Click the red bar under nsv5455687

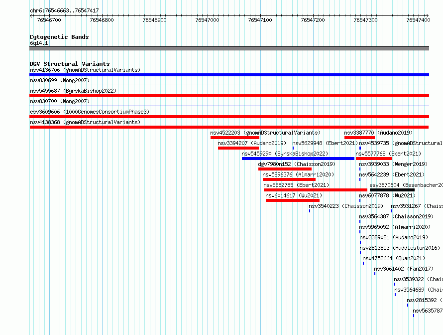point(229,96)
